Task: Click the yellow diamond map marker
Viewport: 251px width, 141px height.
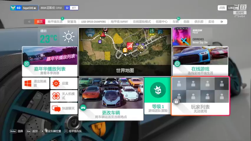Action: (141, 48)
